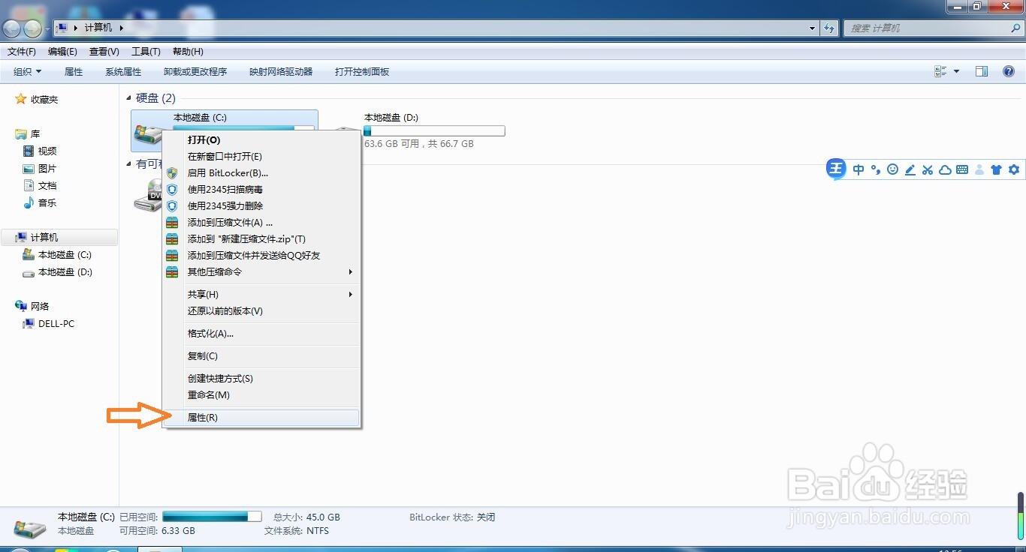Click 系统属性 in the toolbar

123,72
